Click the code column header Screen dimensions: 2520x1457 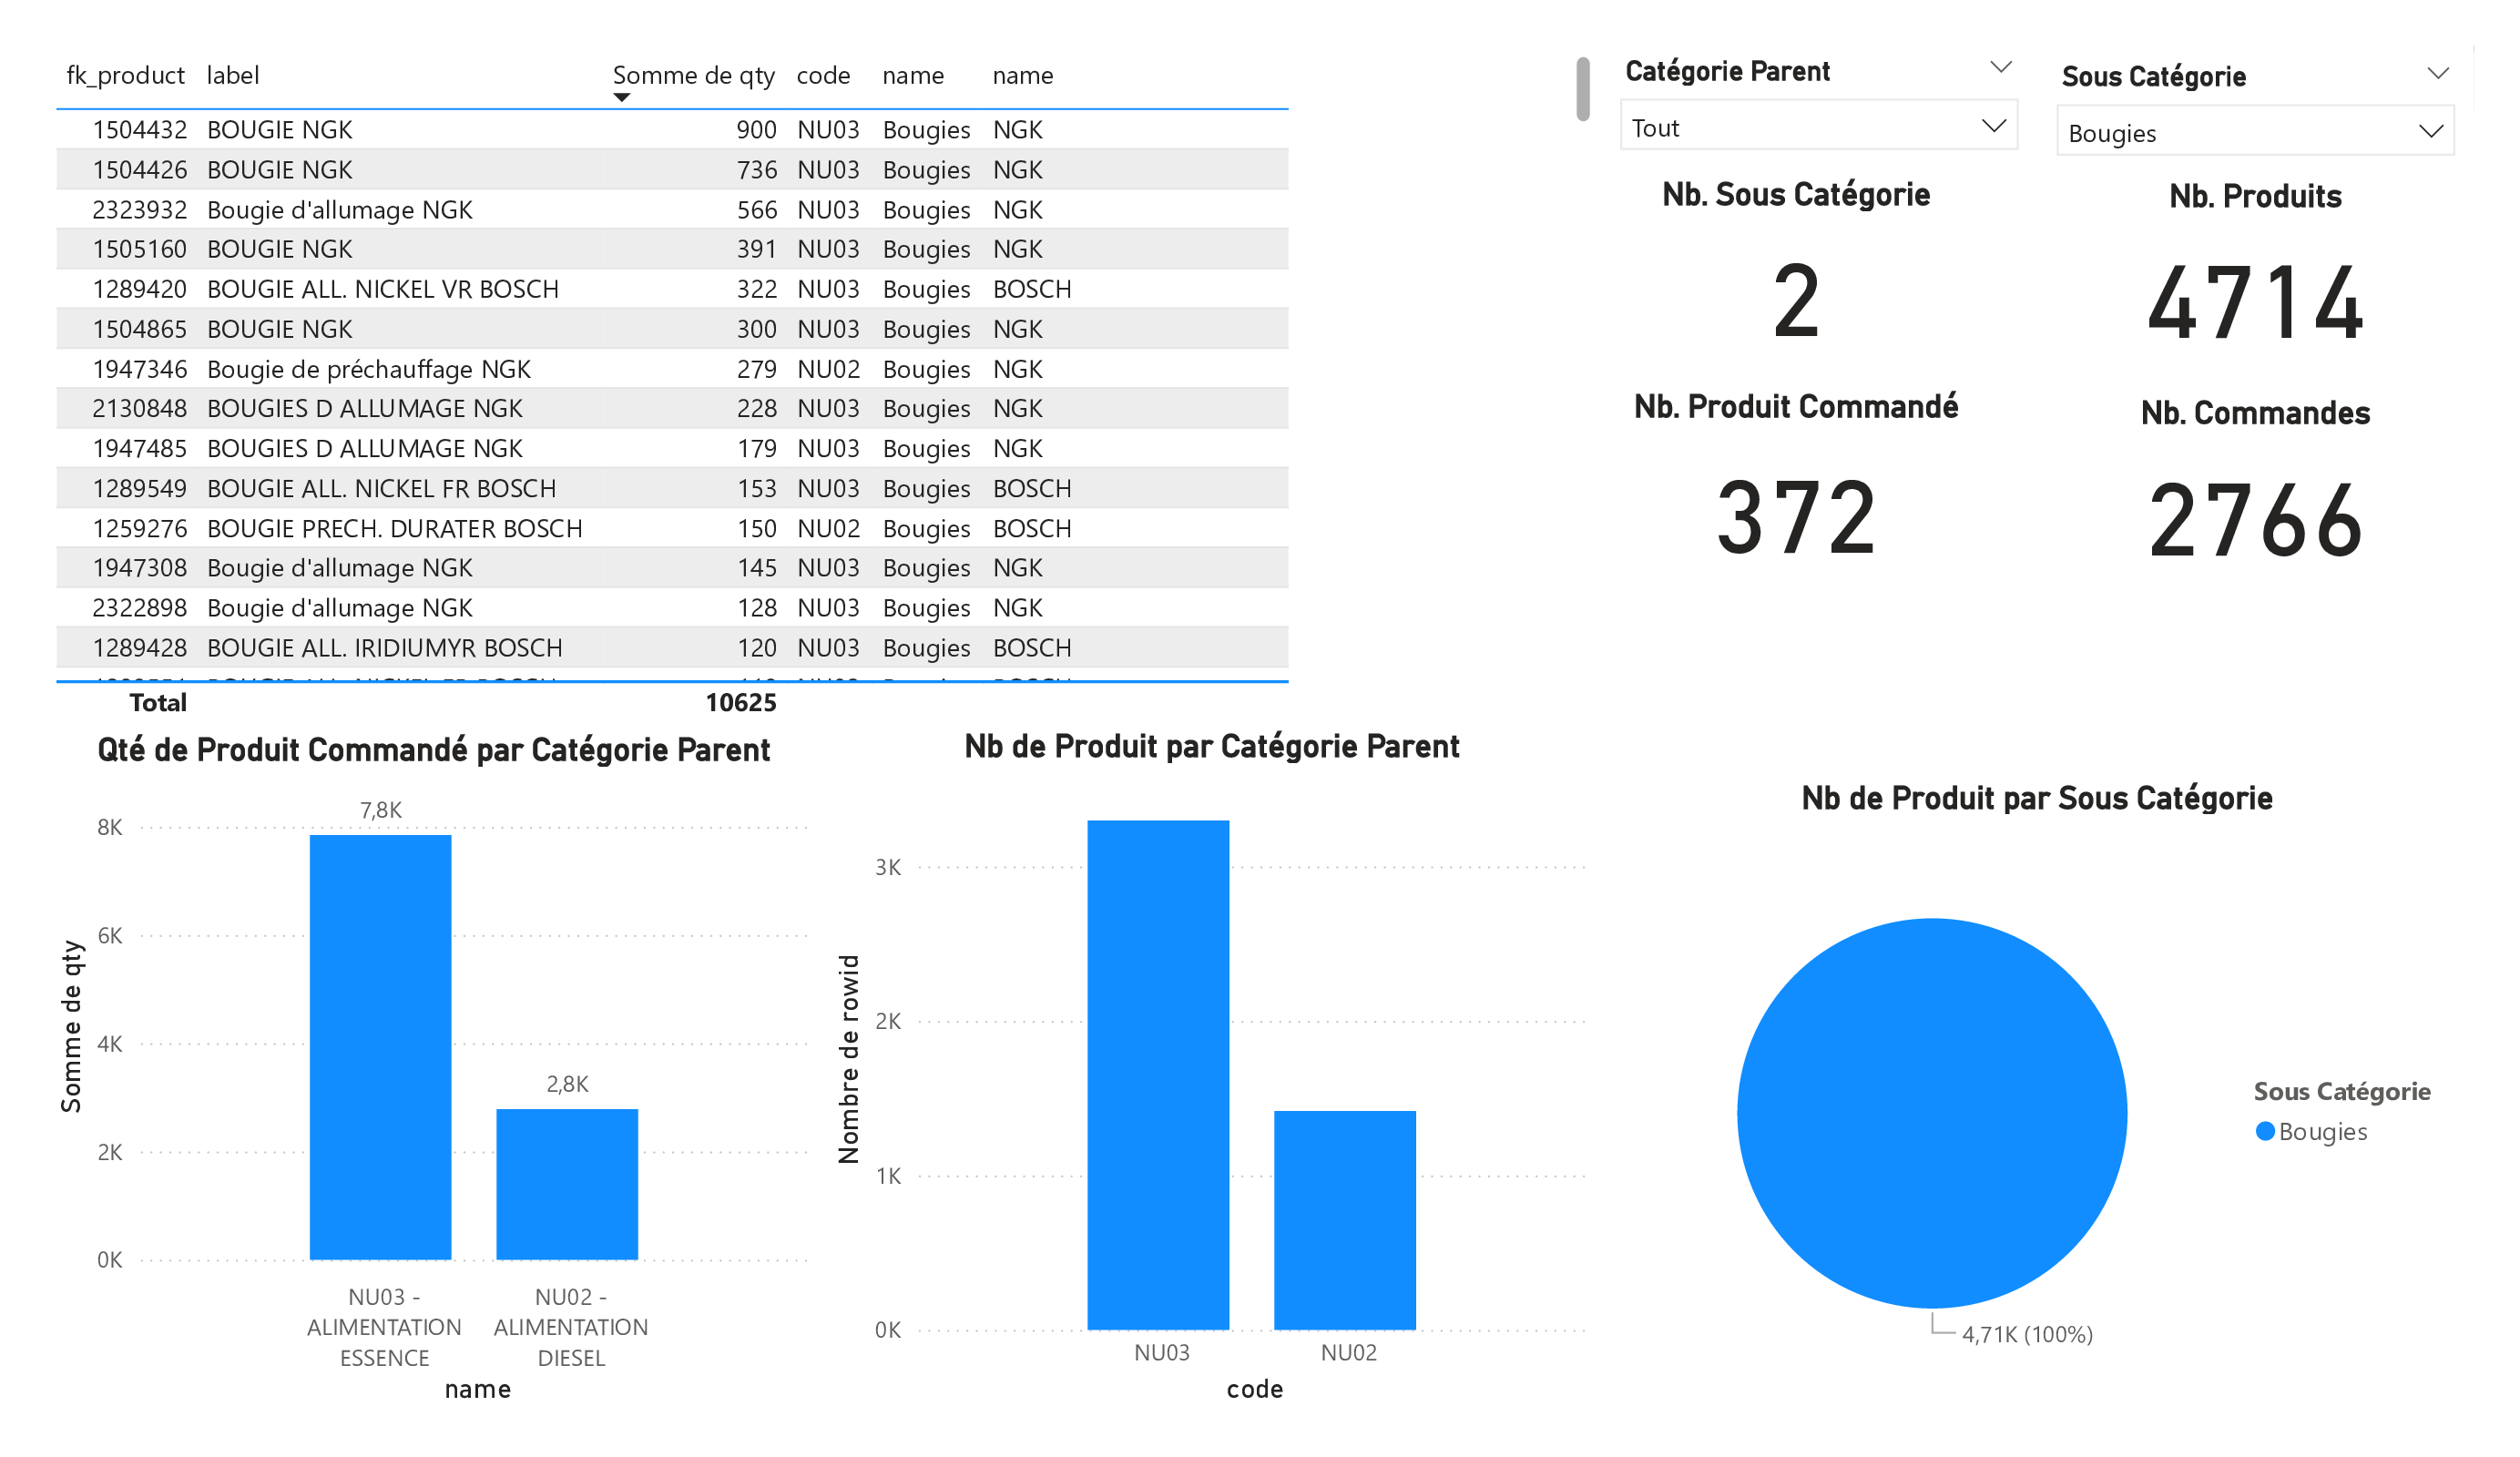tap(823, 75)
